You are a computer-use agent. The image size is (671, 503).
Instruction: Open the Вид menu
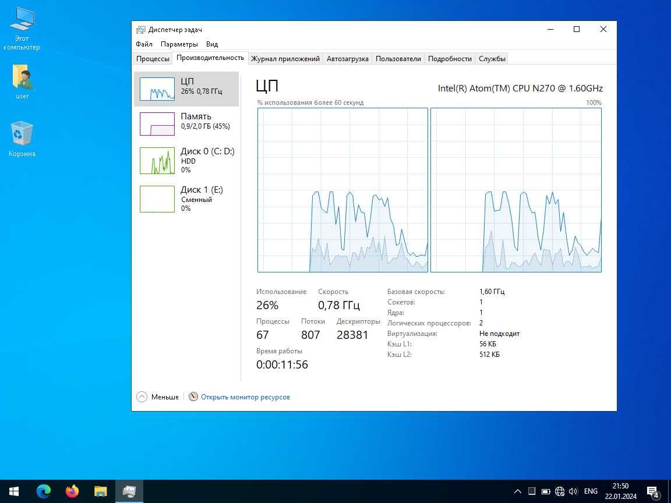tap(212, 44)
